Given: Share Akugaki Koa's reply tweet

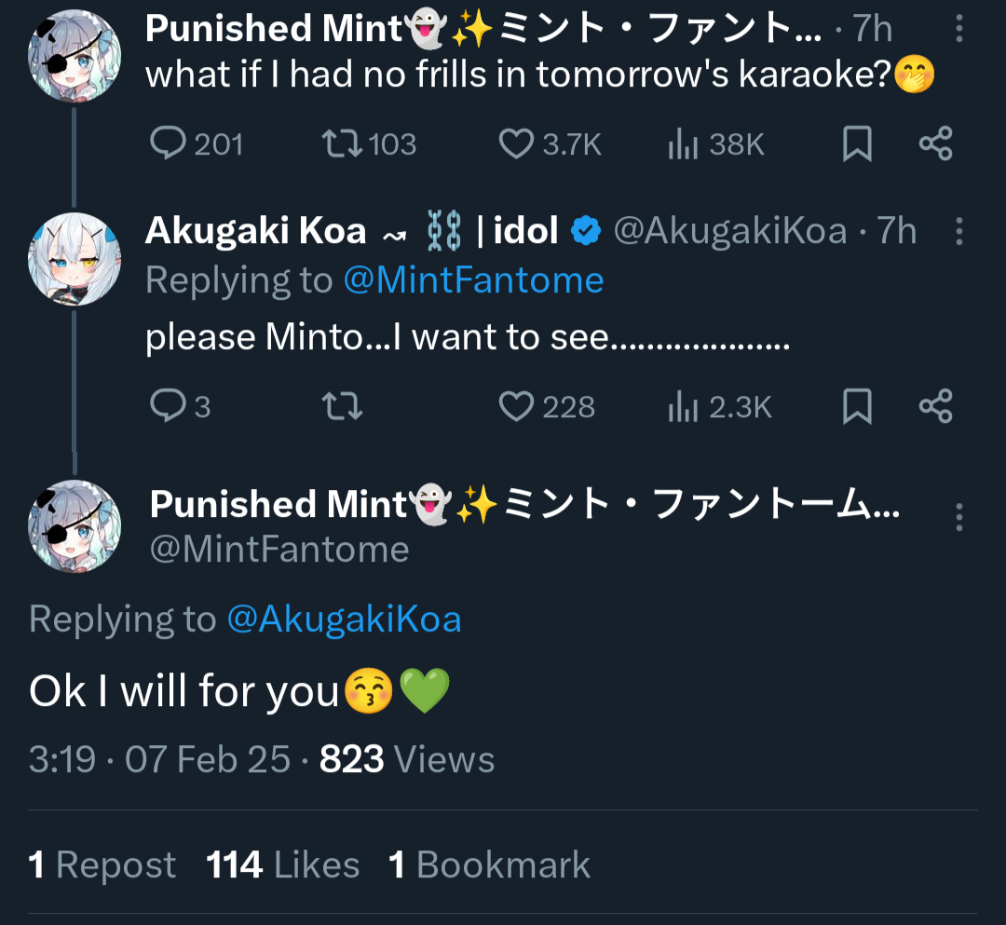Looking at the screenshot, I should 935,406.
